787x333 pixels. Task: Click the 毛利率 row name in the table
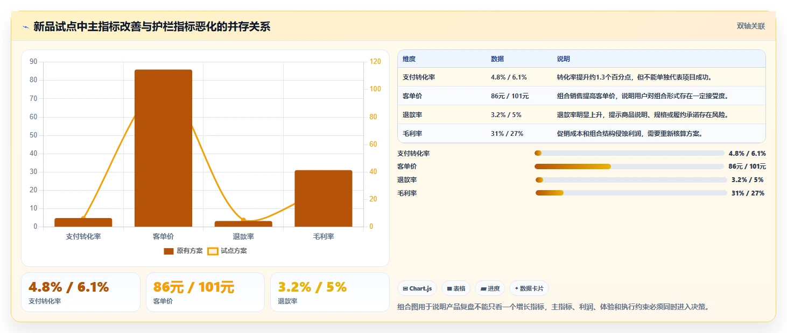pyautogui.click(x=412, y=134)
